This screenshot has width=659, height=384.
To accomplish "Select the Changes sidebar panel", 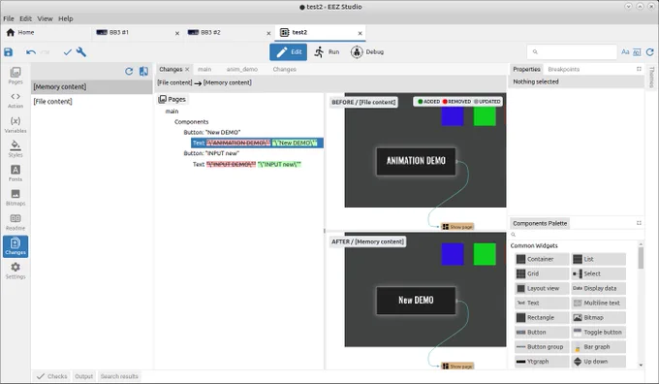I will (16, 246).
